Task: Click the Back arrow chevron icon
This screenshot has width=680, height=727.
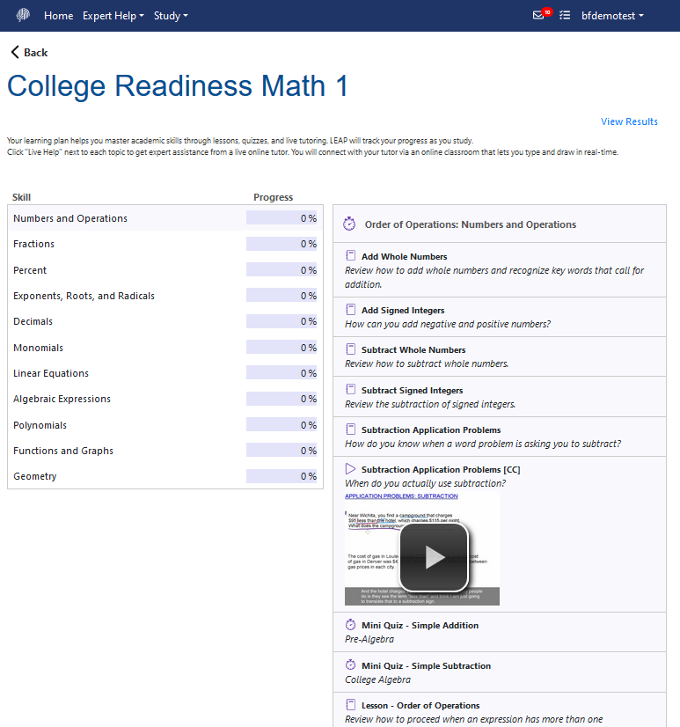Action: click(15, 53)
